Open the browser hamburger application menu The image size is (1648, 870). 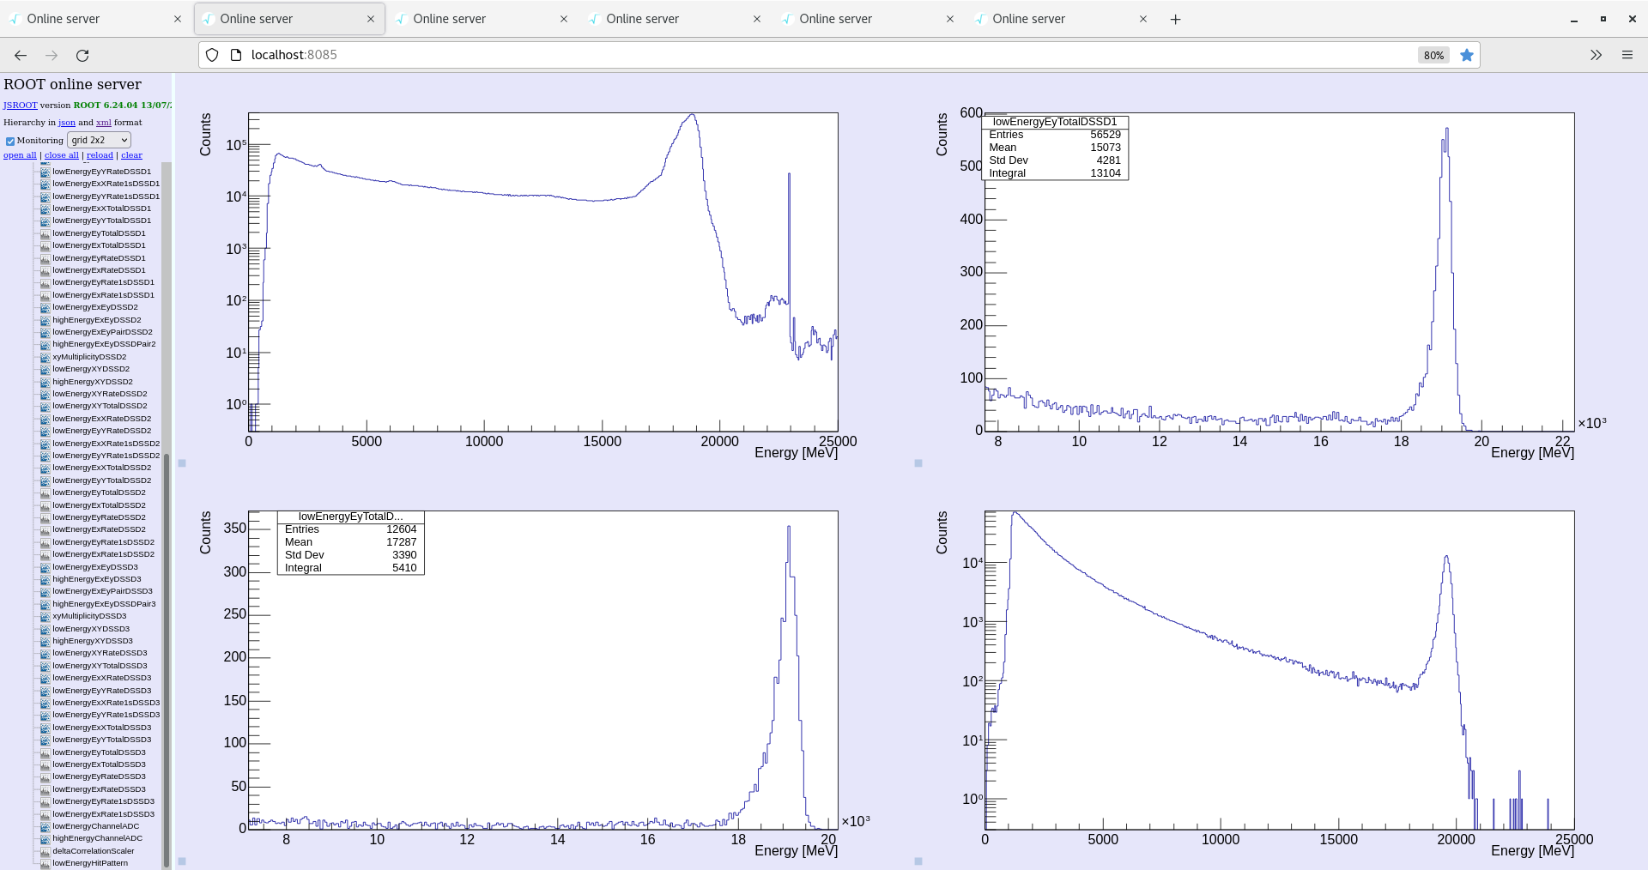pos(1627,55)
